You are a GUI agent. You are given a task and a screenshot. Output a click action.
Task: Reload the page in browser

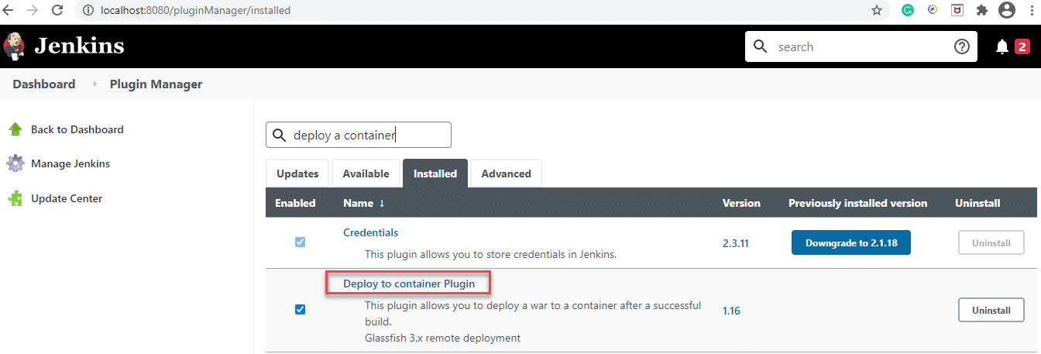pos(57,11)
